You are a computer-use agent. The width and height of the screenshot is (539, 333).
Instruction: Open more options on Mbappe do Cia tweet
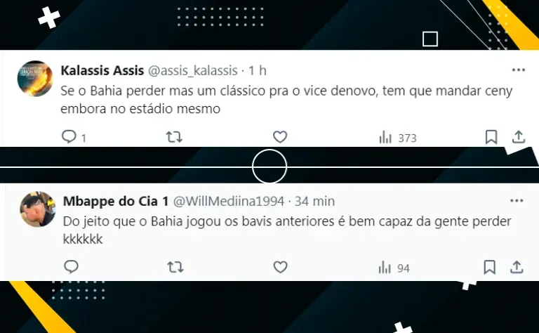tap(517, 200)
